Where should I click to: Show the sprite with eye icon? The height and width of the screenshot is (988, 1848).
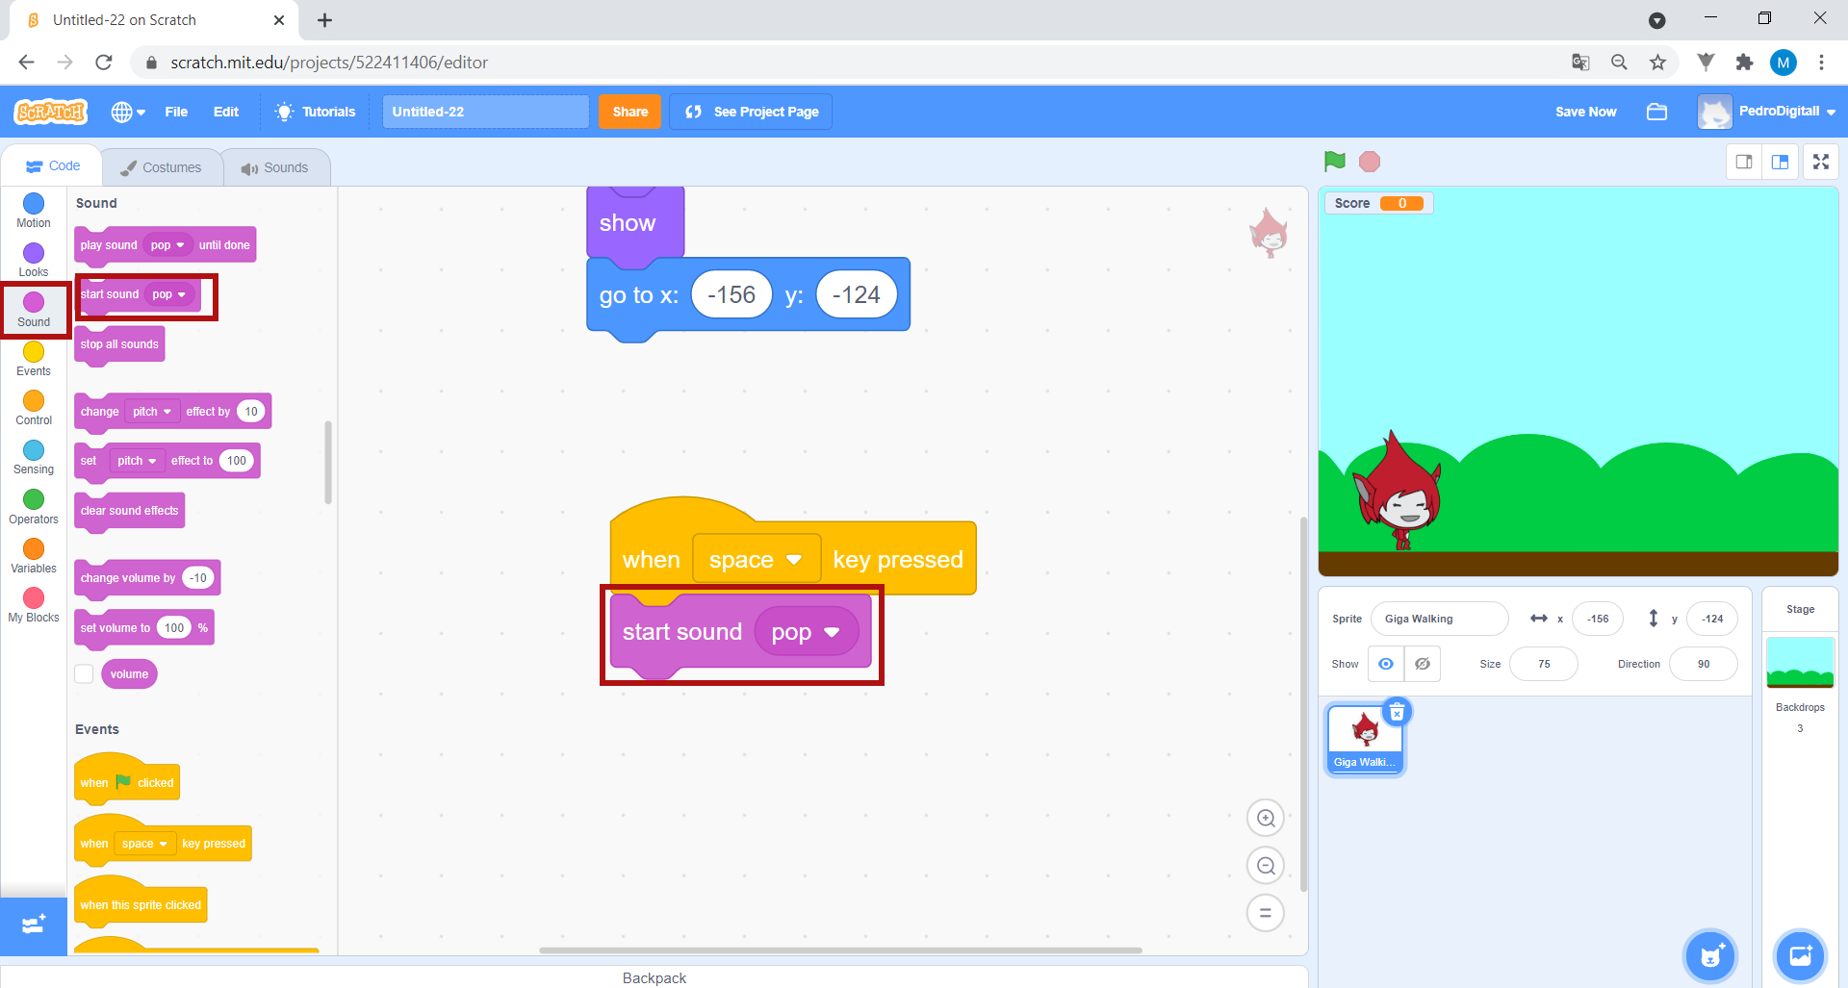[1386, 664]
